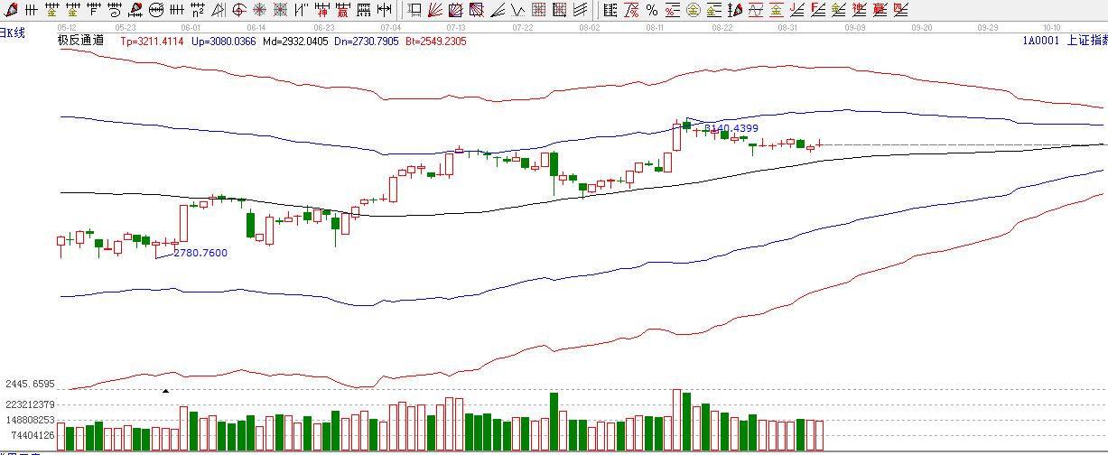Screen dimensions: 1108x455
Task: Click the 07-04 date on time axis
Action: [392, 28]
